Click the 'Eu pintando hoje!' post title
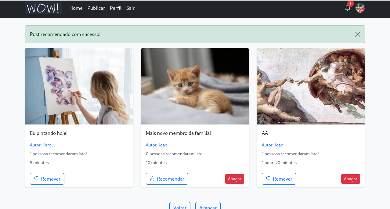The height and width of the screenshot is (209, 390). 49,133
